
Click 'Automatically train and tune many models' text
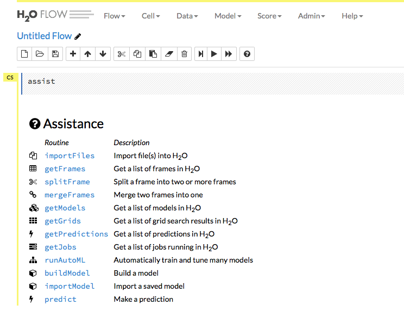coord(183,260)
